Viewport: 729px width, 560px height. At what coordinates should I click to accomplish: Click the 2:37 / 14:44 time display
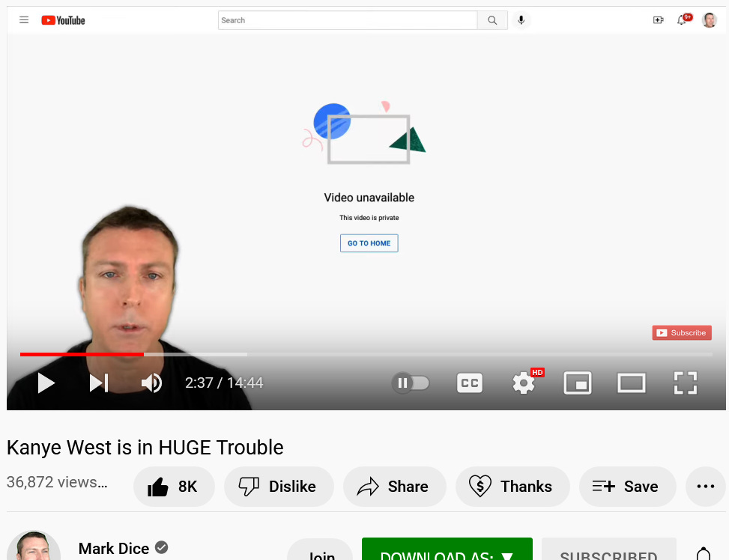(224, 383)
